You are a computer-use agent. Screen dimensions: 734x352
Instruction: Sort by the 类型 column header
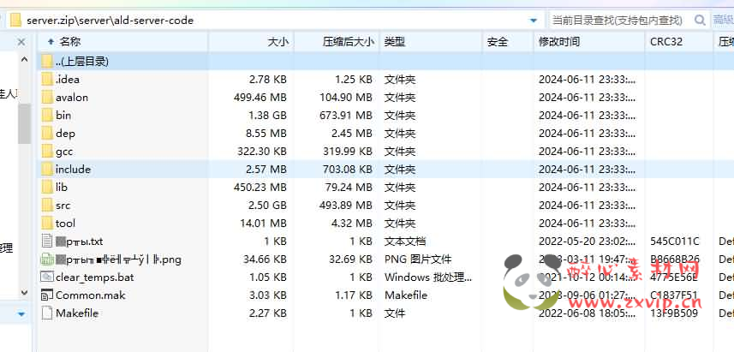pyautogui.click(x=395, y=42)
